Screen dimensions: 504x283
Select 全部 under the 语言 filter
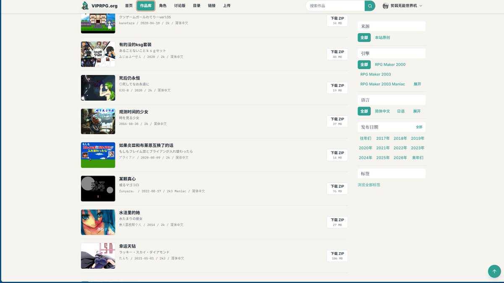364,111
